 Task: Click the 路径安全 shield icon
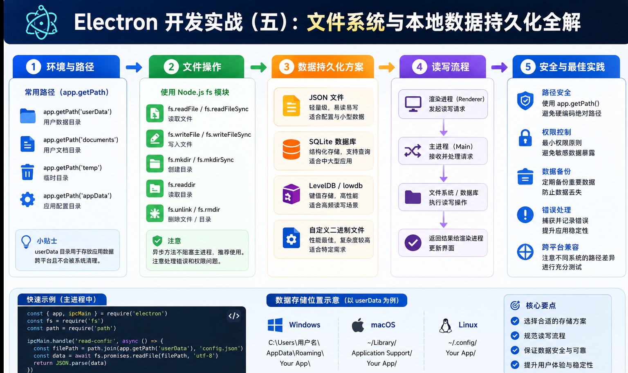[x=525, y=101]
